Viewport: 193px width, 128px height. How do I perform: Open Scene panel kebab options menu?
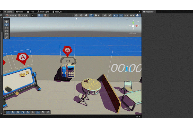(x=139, y=12)
